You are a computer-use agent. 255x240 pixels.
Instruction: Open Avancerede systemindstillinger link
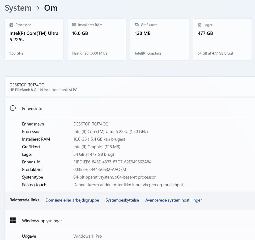click(x=173, y=200)
